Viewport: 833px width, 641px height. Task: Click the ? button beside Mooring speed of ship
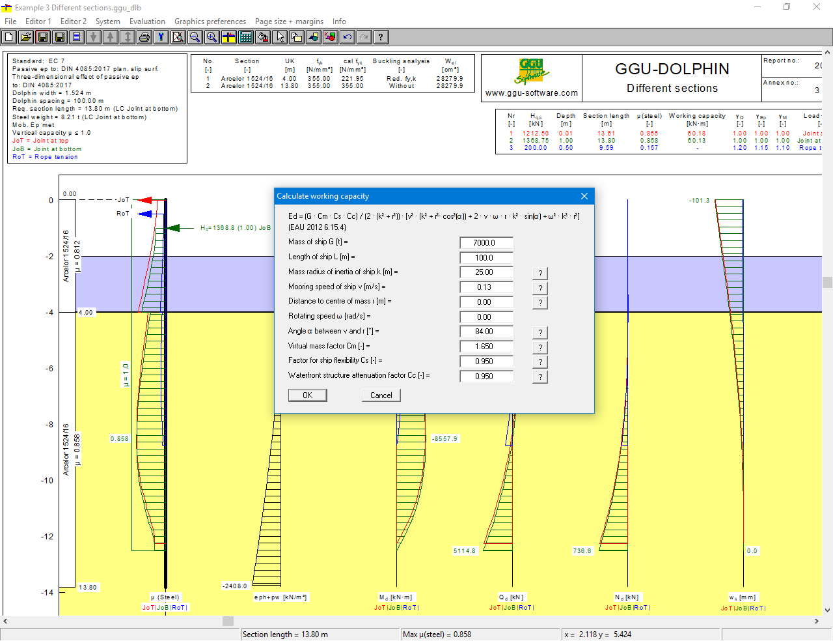[540, 288]
